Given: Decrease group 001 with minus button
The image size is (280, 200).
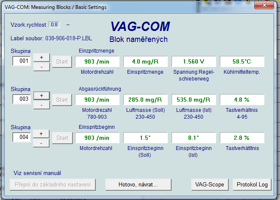Looking at the screenshot, I should pos(42,67).
